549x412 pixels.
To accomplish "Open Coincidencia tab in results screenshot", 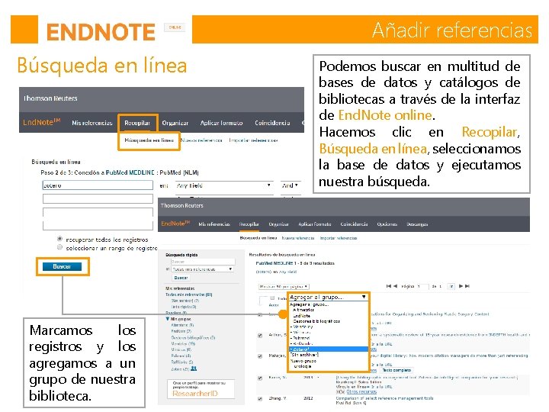I will click(354, 224).
